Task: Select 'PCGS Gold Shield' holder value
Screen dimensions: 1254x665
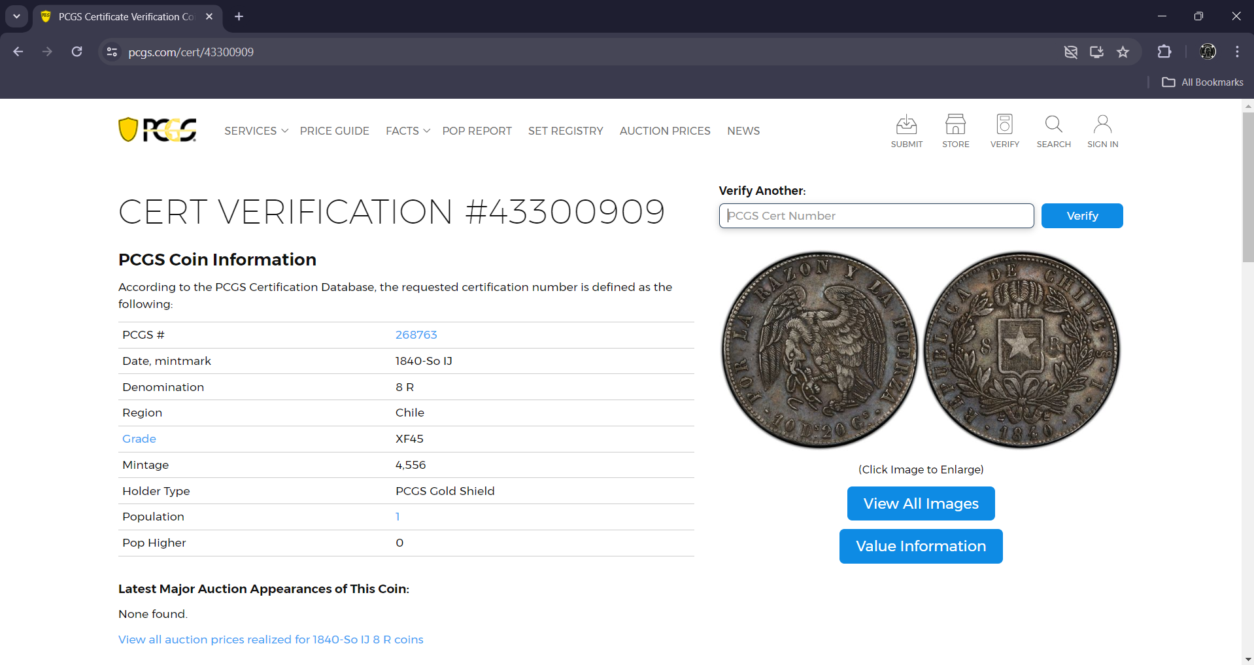Action: (x=445, y=491)
